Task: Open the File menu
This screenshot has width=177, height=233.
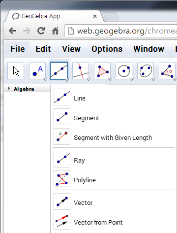Action: point(18,49)
